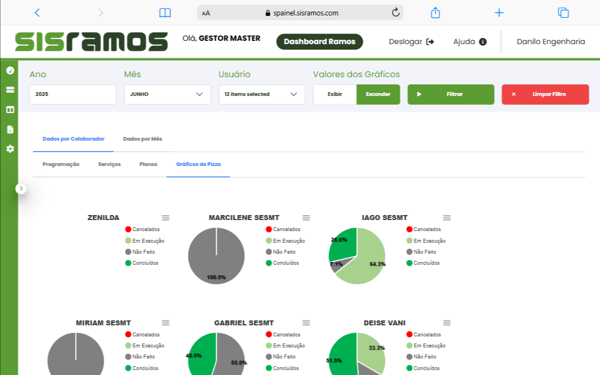Select Esconder for chart values
Image resolution: width=600 pixels, height=375 pixels.
click(378, 94)
